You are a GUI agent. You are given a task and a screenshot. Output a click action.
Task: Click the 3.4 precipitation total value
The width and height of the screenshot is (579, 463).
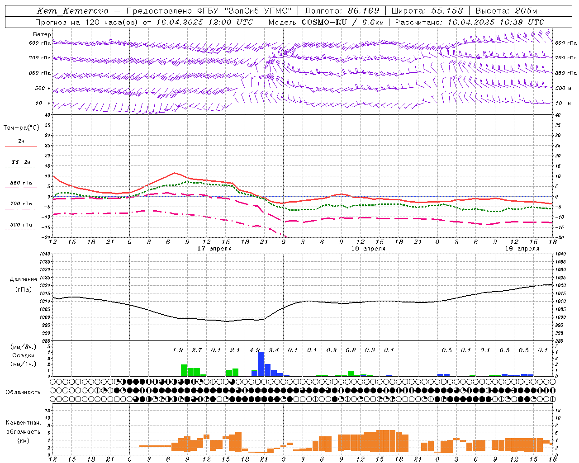pyautogui.click(x=274, y=350)
